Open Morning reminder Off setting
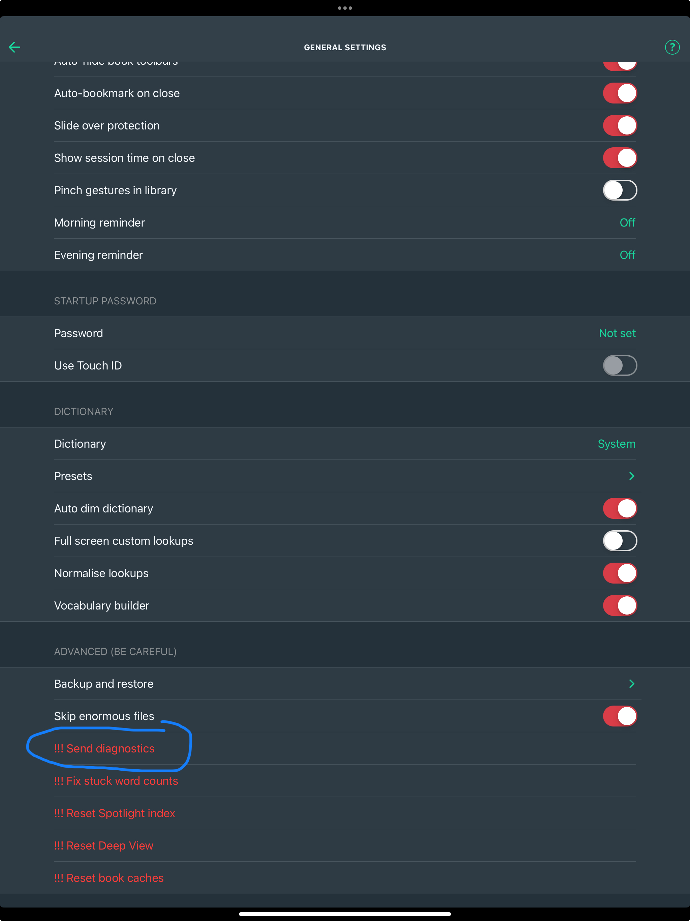Image resolution: width=690 pixels, height=921 pixels. click(627, 223)
